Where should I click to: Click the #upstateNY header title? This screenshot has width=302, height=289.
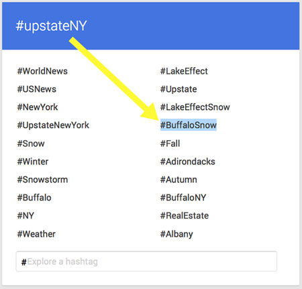point(51,26)
